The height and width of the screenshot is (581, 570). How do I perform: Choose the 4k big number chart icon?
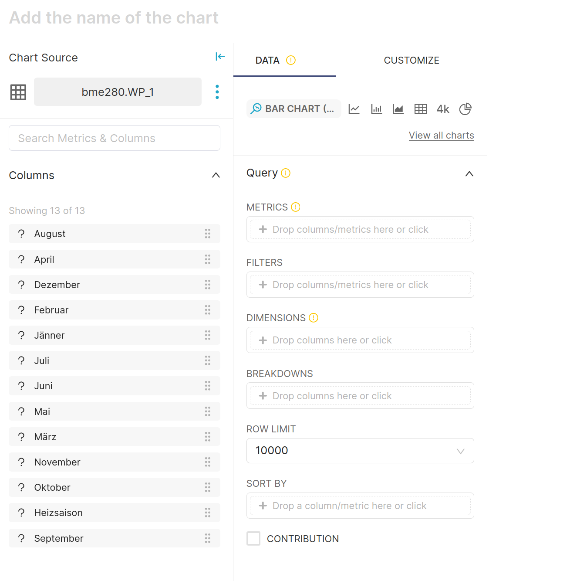coord(443,109)
